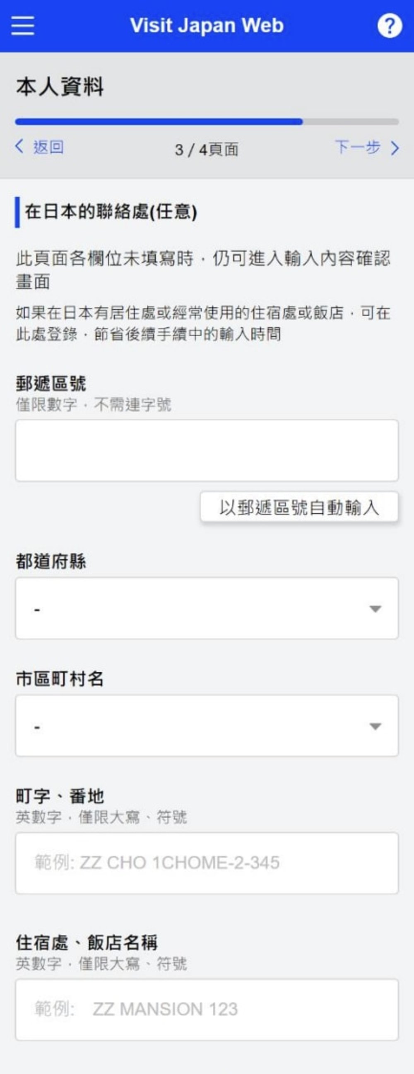Click the 郵遞區號 postal code input field
This screenshot has height=1074, width=414.
207,450
